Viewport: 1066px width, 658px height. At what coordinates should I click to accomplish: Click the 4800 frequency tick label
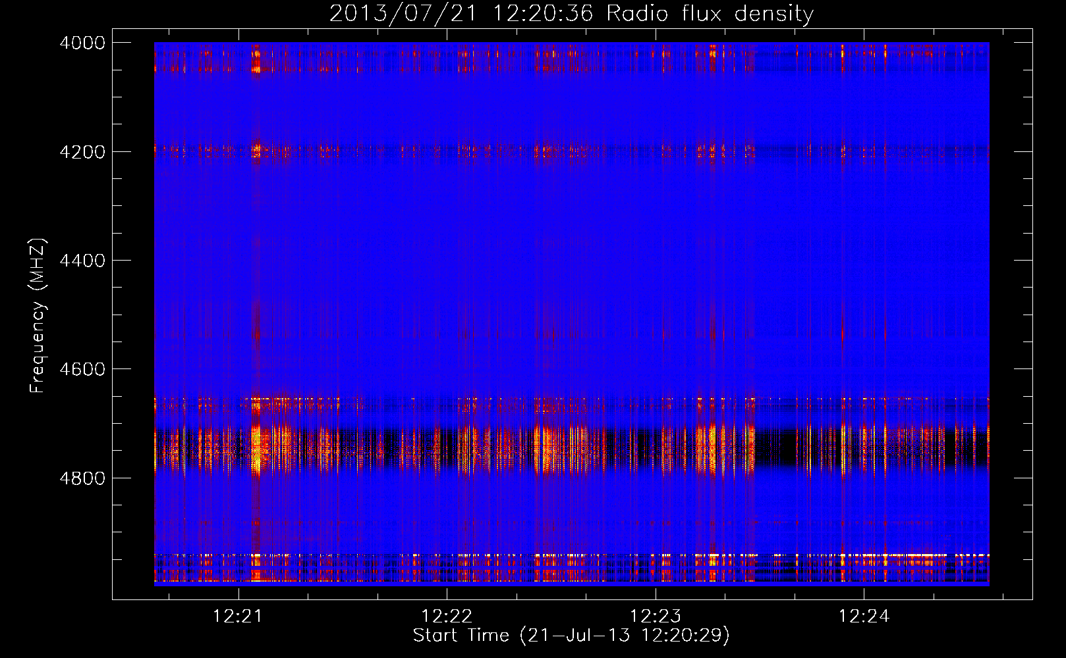[x=82, y=478]
